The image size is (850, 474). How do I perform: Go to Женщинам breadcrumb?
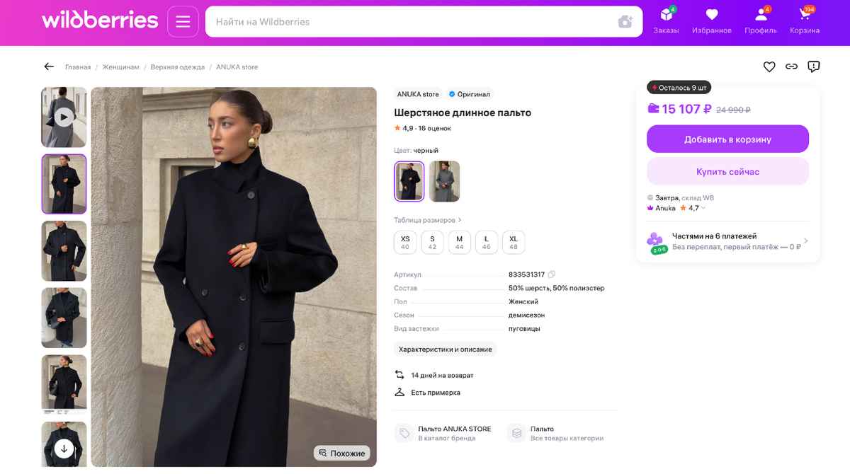coord(121,67)
